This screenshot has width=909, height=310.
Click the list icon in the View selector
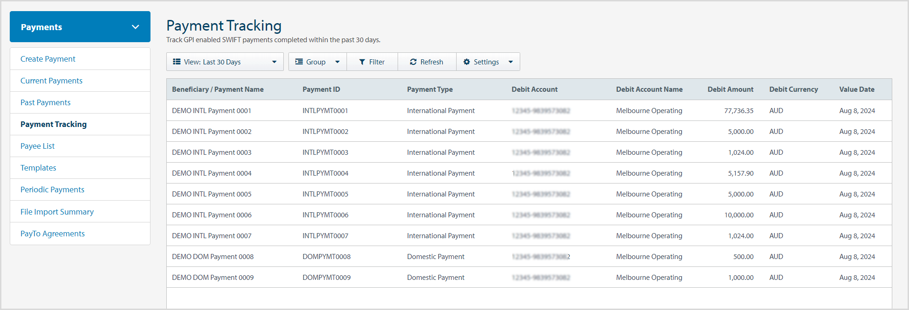[x=177, y=62]
